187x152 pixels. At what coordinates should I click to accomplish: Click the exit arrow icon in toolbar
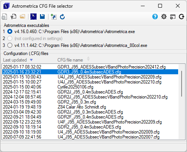(x=182, y=17)
